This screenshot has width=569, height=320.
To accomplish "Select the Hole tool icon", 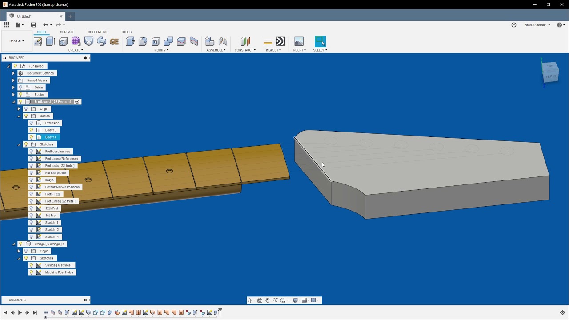I will (x=89, y=41).
